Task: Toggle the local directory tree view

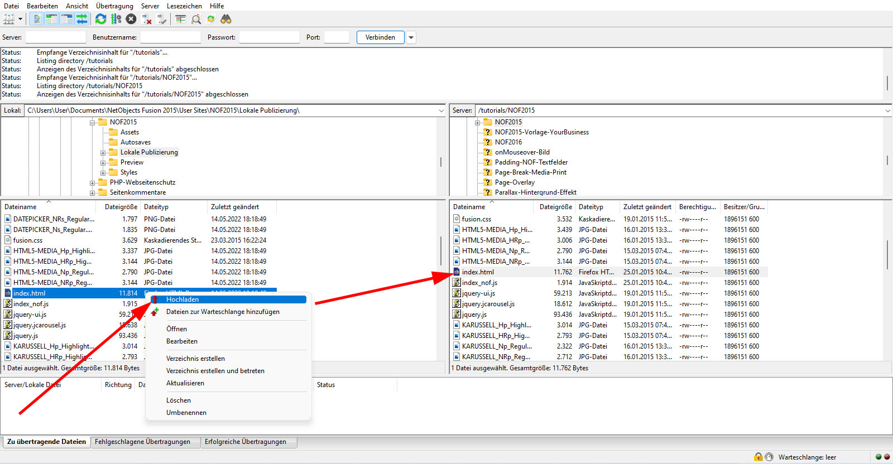Action: [x=51, y=19]
